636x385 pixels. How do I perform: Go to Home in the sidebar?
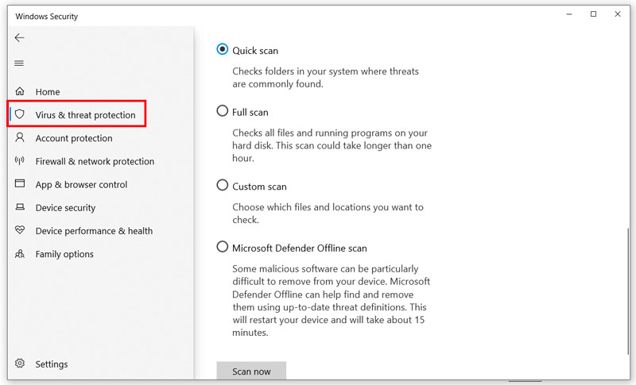click(48, 92)
